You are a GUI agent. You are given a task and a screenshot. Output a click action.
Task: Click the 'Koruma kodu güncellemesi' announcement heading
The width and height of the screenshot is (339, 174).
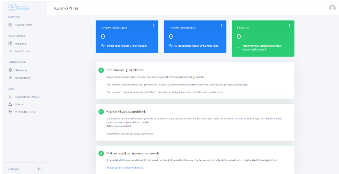tap(125, 70)
